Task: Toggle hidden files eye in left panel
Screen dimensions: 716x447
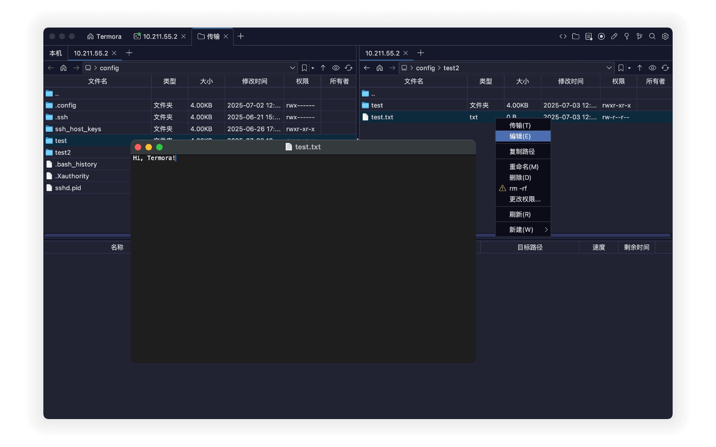Action: 336,68
